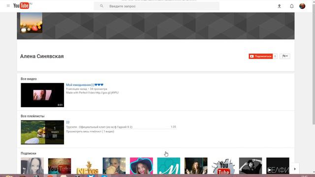Open the flag report dropdown
Screen dimensions: 315x177
(x=284, y=56)
